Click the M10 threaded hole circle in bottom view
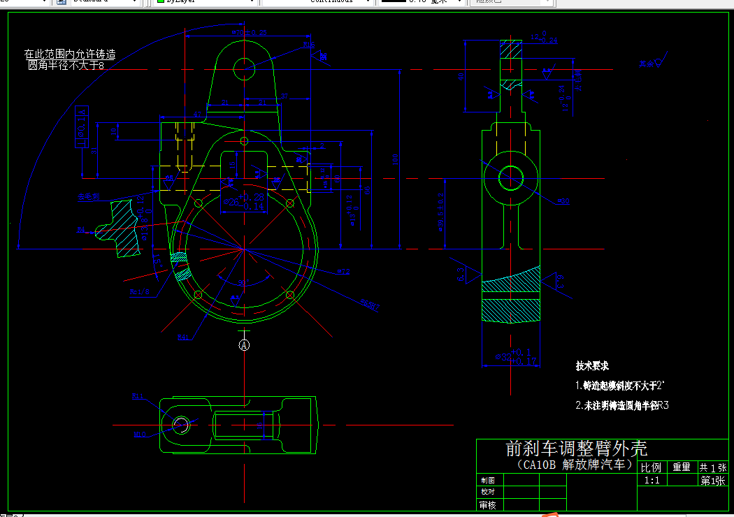 pyautogui.click(x=181, y=425)
